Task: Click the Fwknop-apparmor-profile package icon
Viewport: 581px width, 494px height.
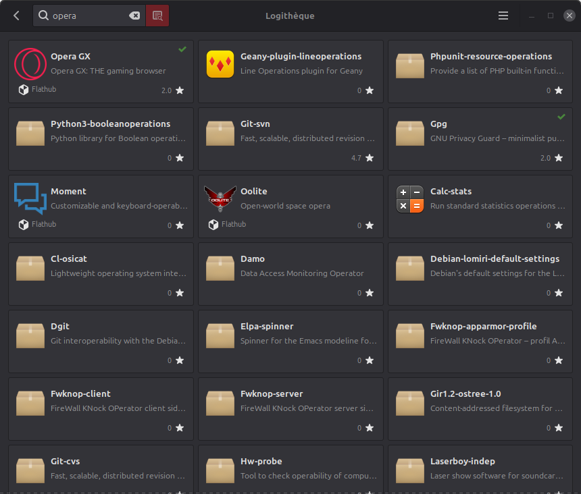Action: [410, 335]
